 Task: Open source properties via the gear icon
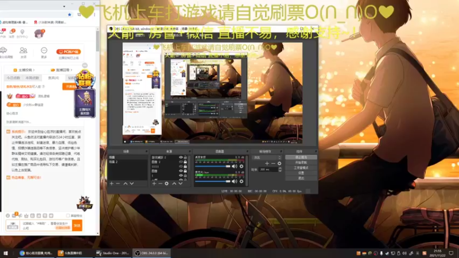click(166, 183)
